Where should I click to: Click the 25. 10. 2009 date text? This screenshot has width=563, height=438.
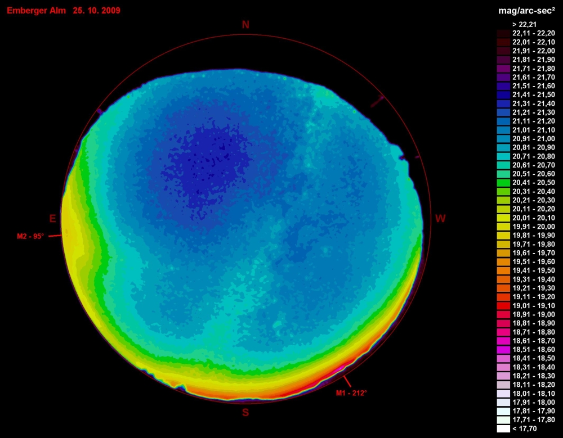coord(96,11)
